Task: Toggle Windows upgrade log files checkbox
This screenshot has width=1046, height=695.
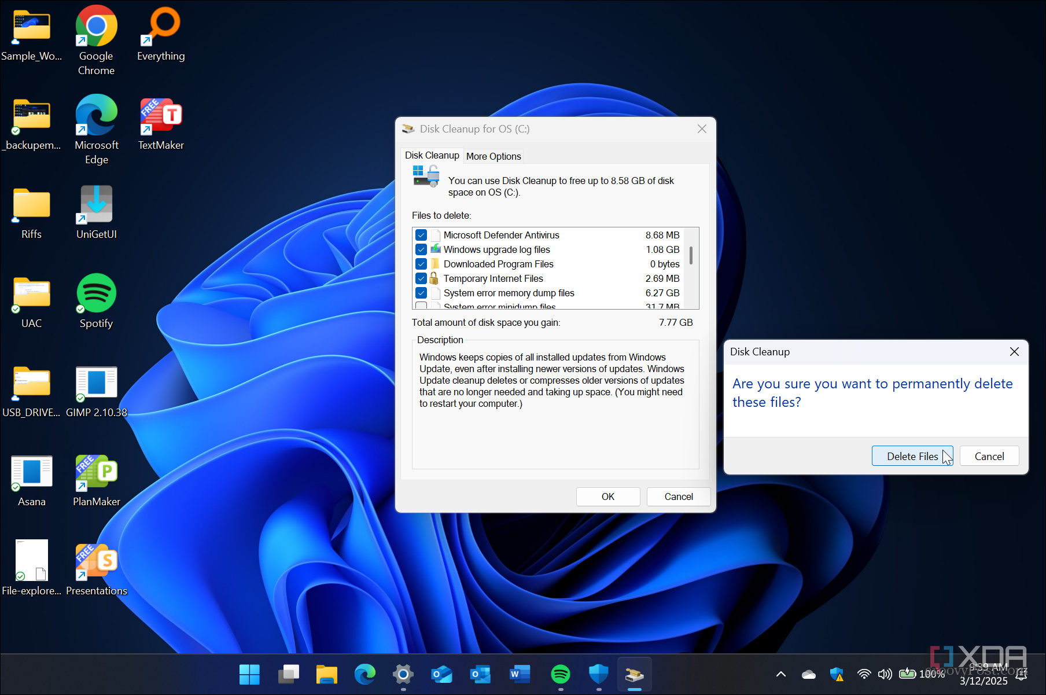Action: tap(421, 249)
